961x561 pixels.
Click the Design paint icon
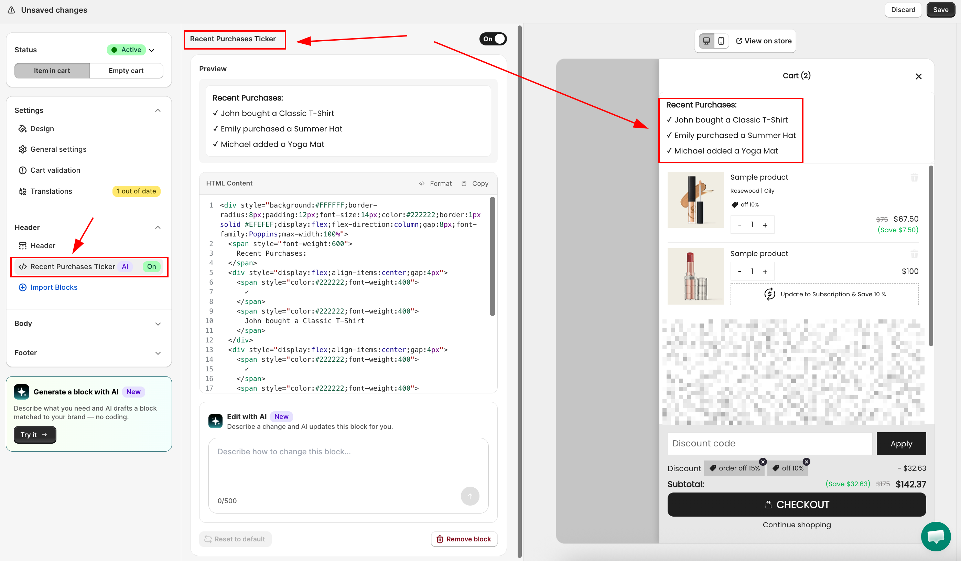click(x=22, y=129)
